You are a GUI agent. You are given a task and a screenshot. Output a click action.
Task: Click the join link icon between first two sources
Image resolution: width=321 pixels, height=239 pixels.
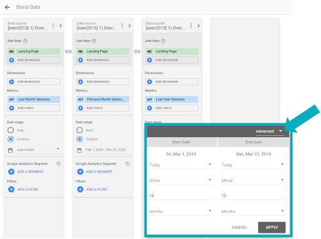[68, 51]
